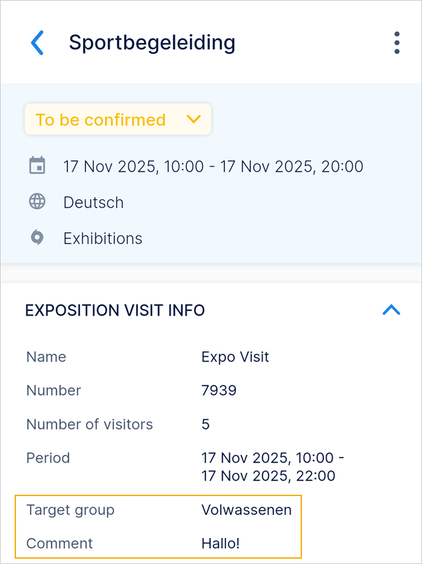Click the number of visitors value 5
Viewport: 422px width, 564px height.
(205, 424)
